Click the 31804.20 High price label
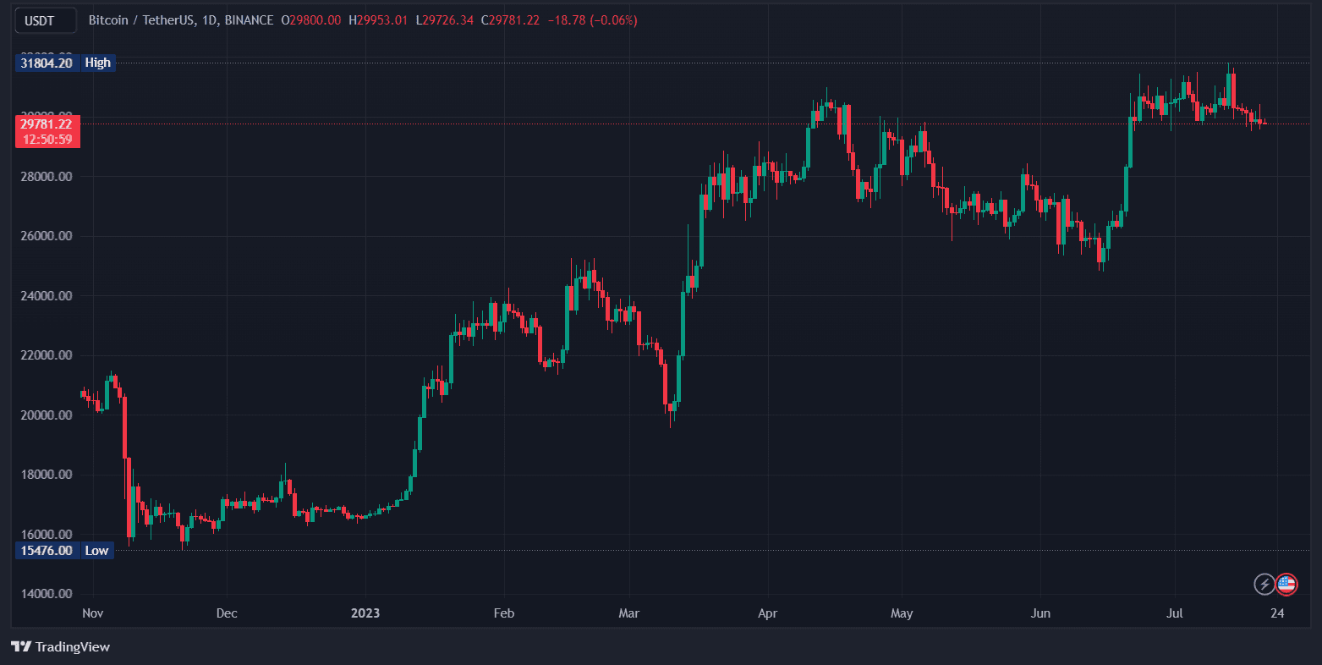Image resolution: width=1322 pixels, height=665 pixels. pos(66,63)
